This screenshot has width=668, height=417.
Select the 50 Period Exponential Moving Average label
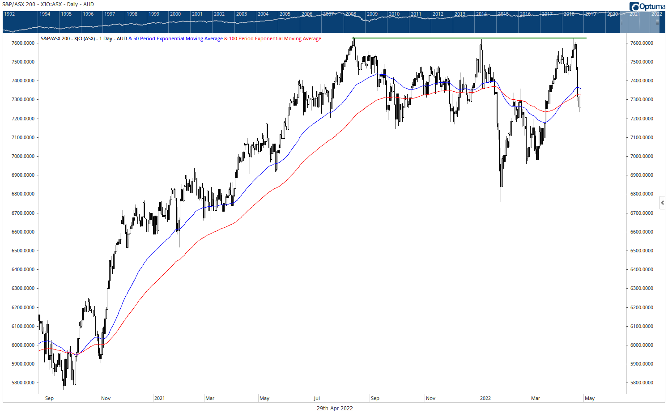(x=178, y=39)
